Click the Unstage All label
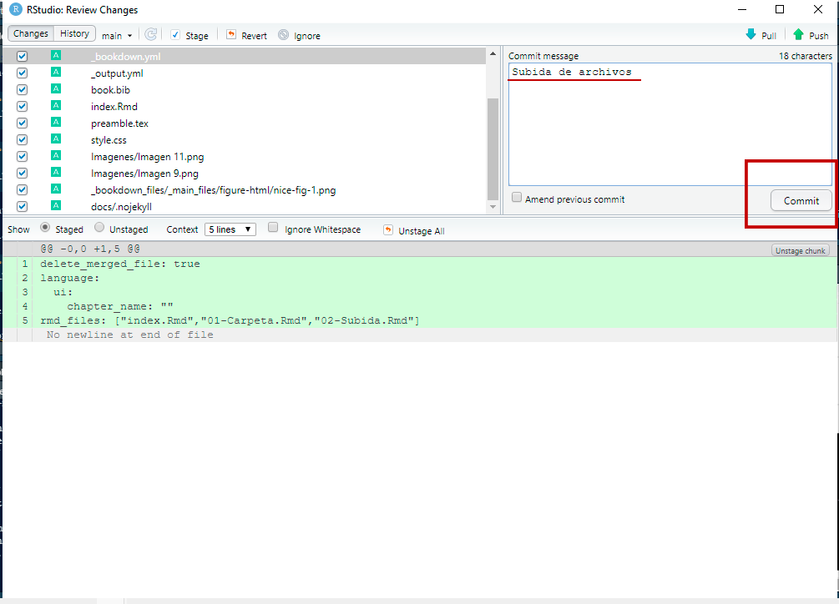 pos(422,231)
